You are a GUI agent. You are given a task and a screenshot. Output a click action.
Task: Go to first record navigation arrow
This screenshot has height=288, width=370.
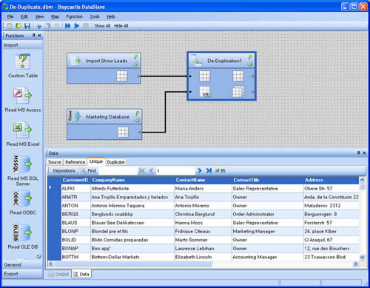tap(142, 170)
